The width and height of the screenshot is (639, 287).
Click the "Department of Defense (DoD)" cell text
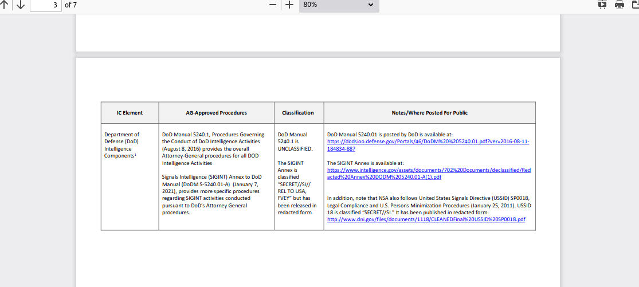(121, 138)
